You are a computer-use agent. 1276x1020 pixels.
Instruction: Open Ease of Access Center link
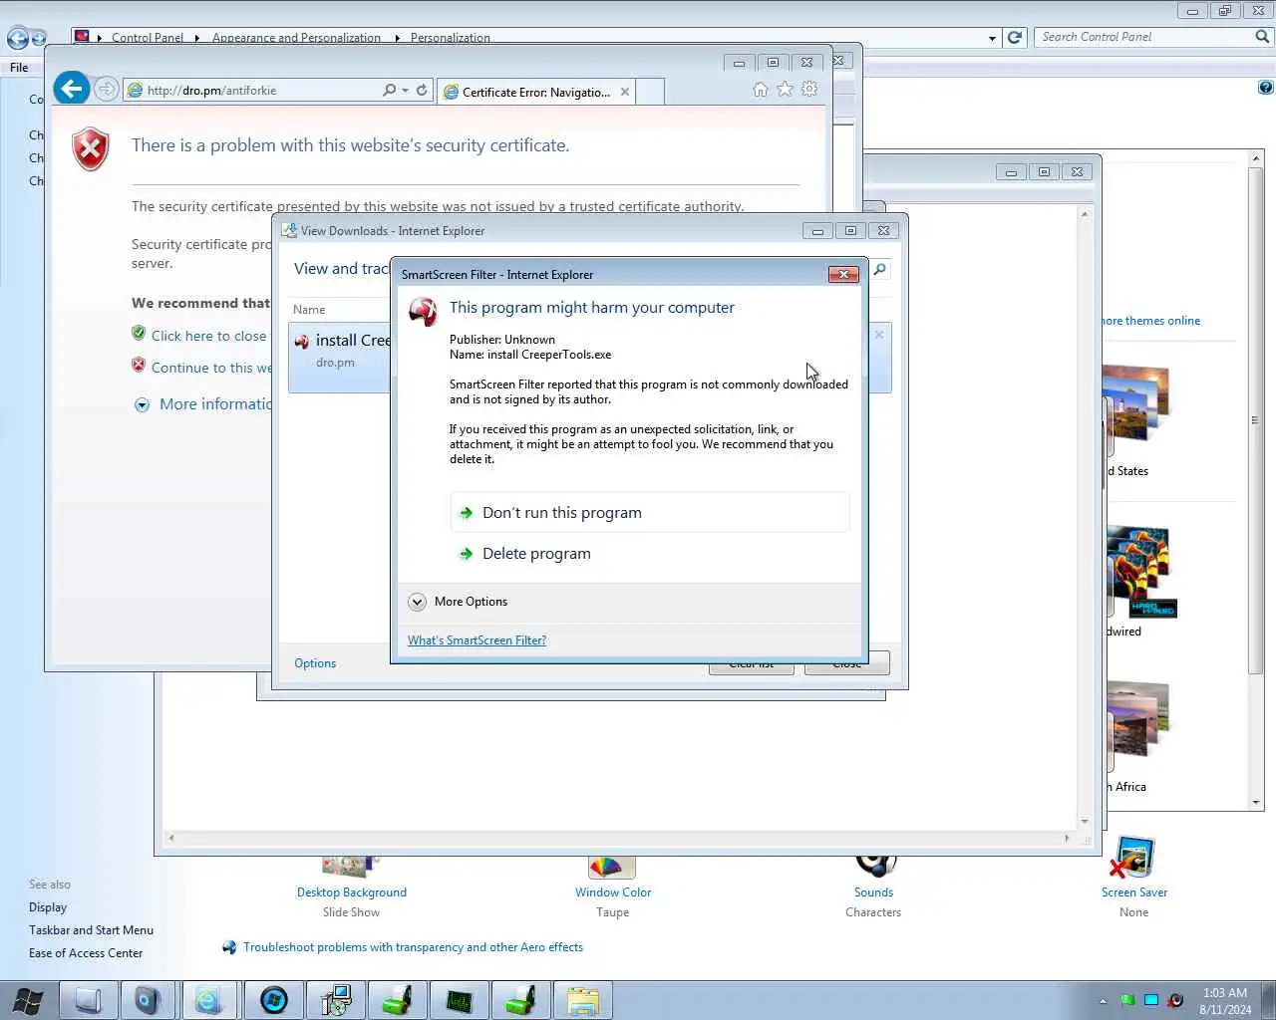click(86, 953)
